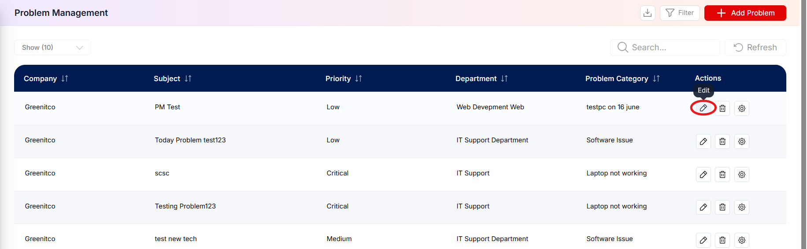Open gear settings for scsc row
This screenshot has height=249, width=807.
pos(742,175)
